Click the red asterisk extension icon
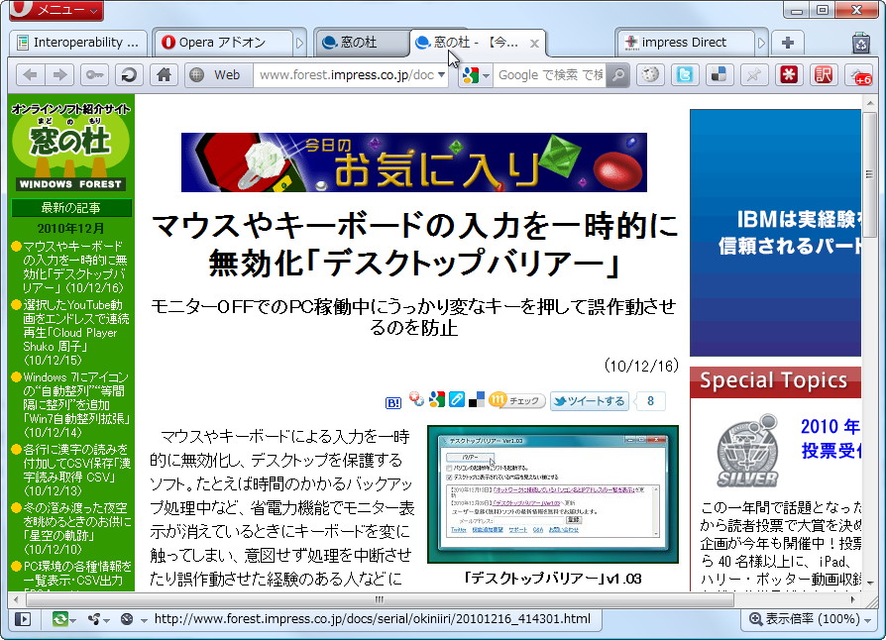The image size is (886, 640). coord(788,75)
